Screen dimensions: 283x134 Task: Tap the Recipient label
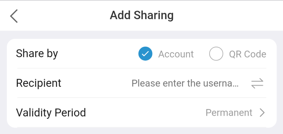coord(39,83)
